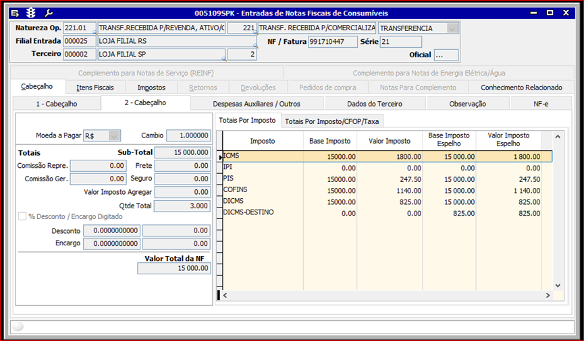The image size is (584, 341).
Task: Click the Valor Imposto column header
Action: pos(390,141)
